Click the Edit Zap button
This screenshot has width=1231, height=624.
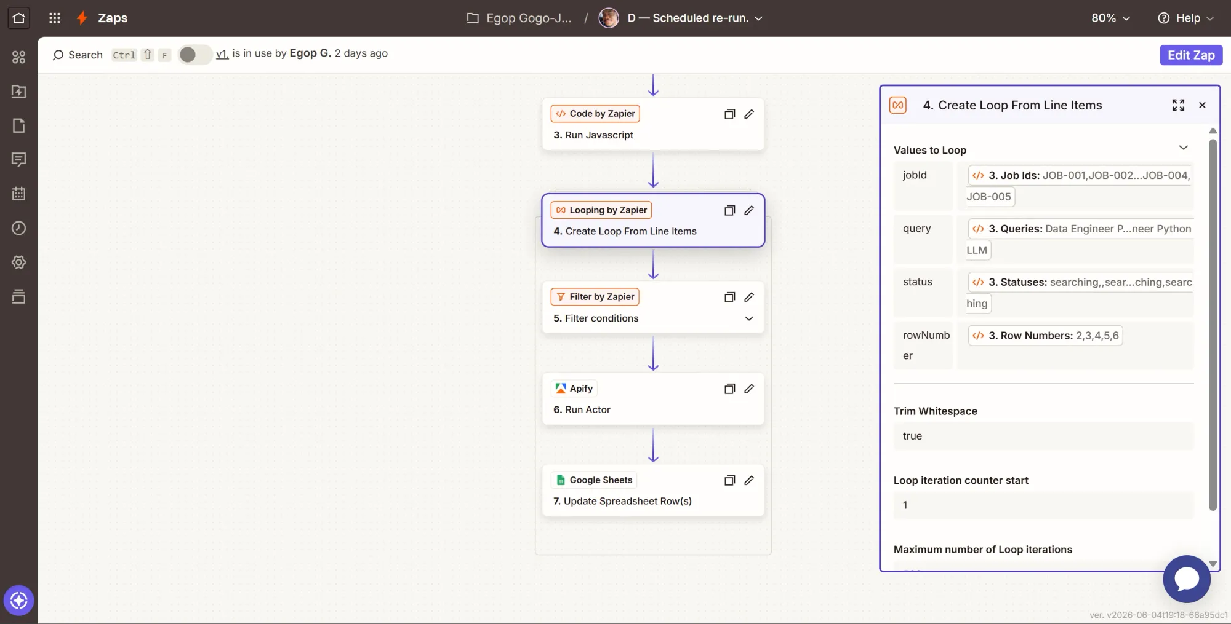[1191, 55]
